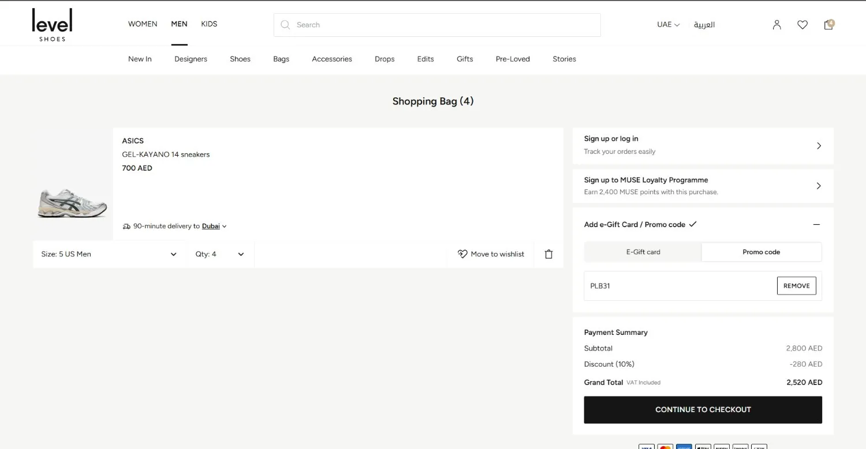Open the Edits menu
The image size is (866, 449).
click(x=425, y=59)
